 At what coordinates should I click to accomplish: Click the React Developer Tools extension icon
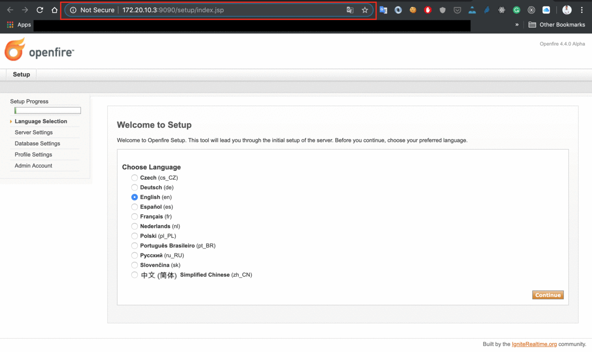click(502, 10)
